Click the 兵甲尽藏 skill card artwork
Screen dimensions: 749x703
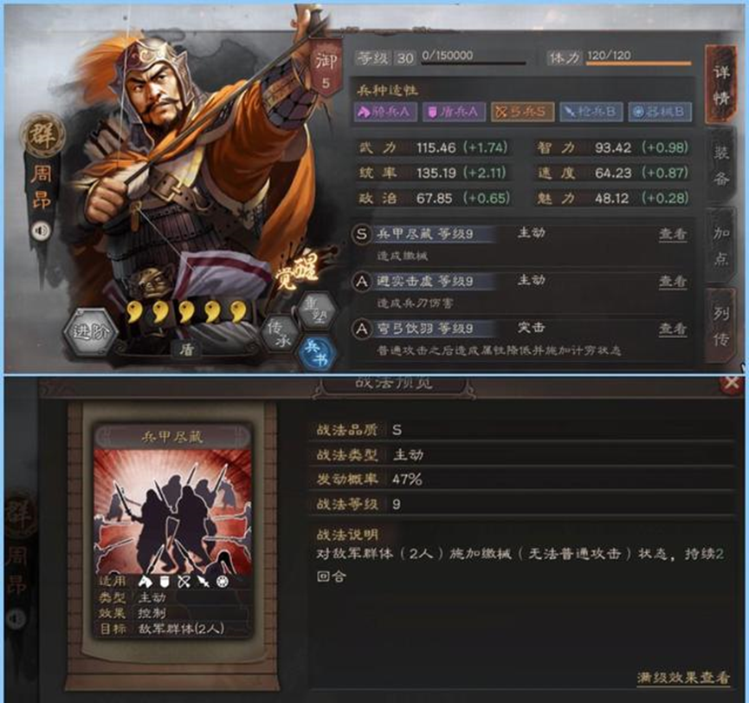(x=172, y=511)
